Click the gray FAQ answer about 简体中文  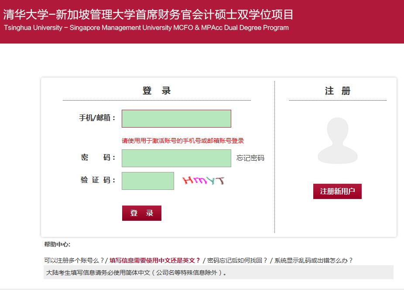coord(137,273)
